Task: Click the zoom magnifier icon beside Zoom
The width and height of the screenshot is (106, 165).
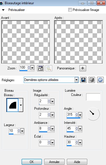Action: tap(49, 68)
